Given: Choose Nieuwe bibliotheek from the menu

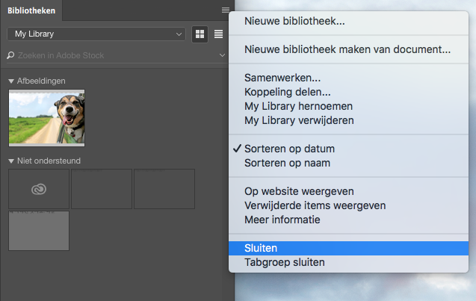Looking at the screenshot, I should [x=294, y=22].
